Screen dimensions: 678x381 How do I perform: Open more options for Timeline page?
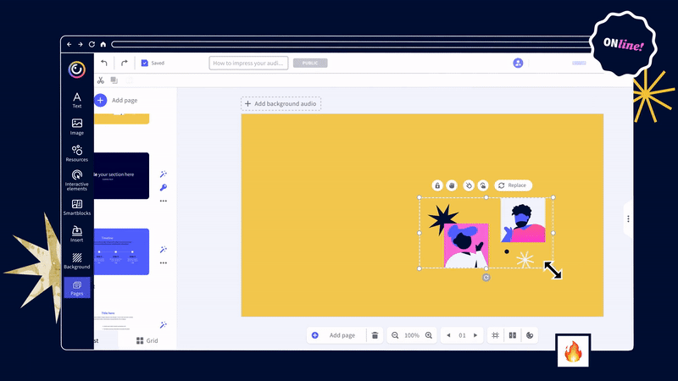[163, 262]
